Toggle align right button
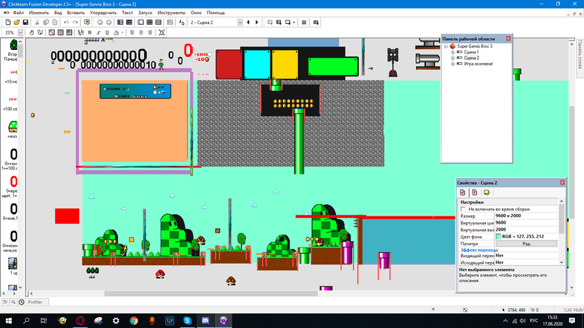This screenshot has height=328, width=584. (150, 32)
